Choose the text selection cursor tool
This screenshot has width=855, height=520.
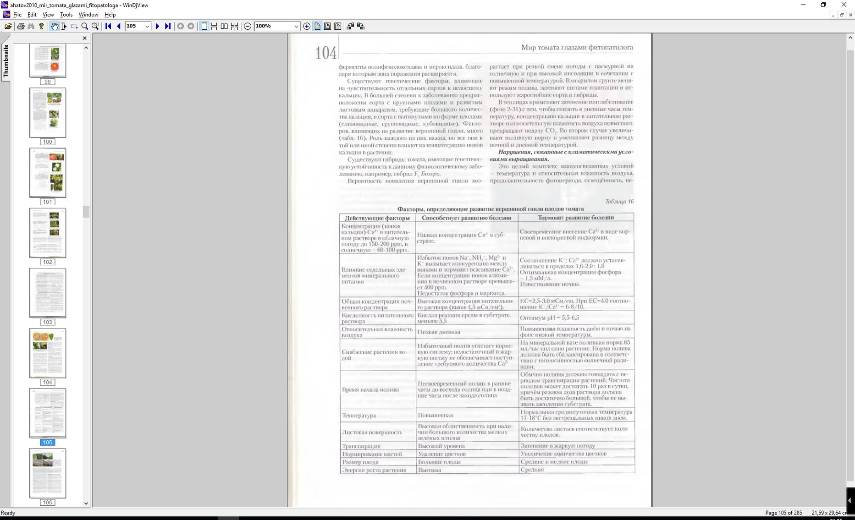tap(64, 26)
